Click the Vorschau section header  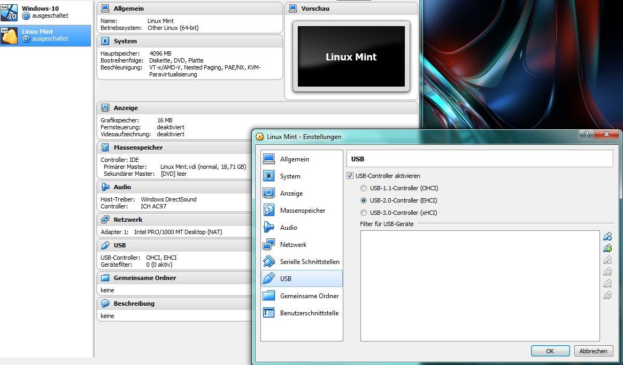(351, 9)
